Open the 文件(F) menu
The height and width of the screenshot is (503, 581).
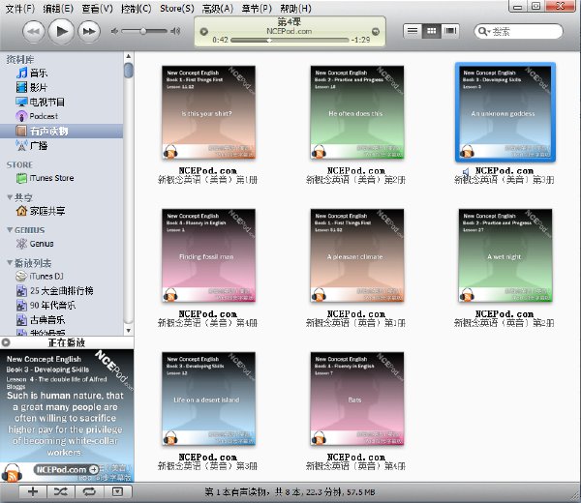tap(20, 8)
